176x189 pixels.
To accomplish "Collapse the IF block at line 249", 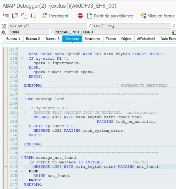I will (x=22, y=58).
